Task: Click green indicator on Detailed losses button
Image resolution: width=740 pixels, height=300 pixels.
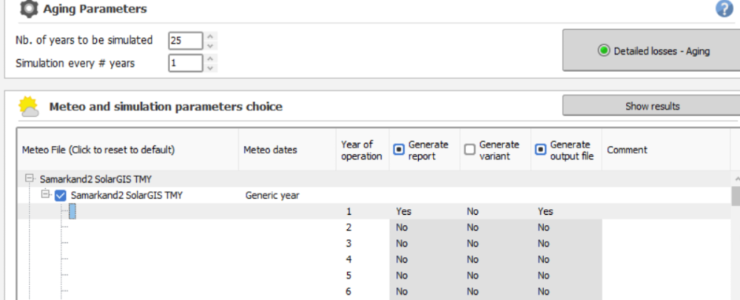Action: point(604,51)
